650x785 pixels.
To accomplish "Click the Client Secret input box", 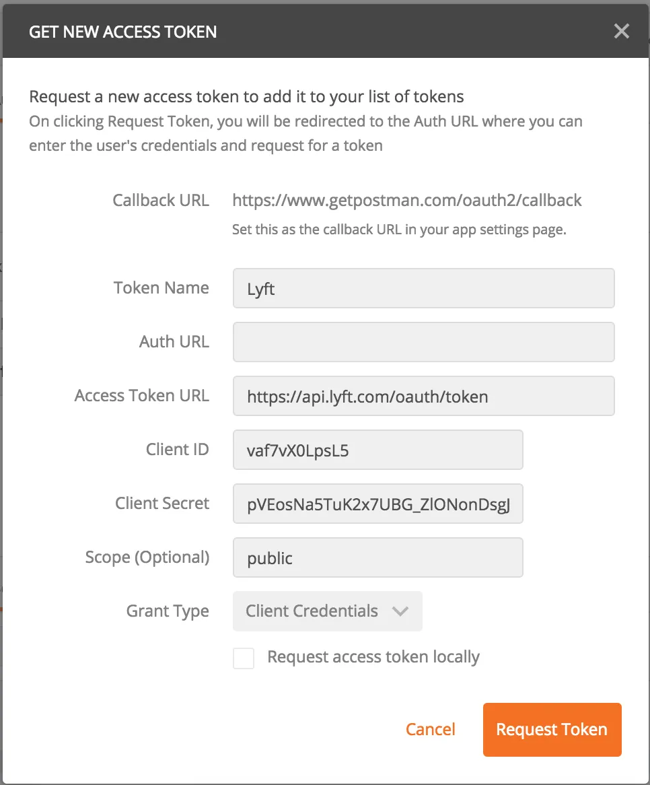I will (377, 504).
